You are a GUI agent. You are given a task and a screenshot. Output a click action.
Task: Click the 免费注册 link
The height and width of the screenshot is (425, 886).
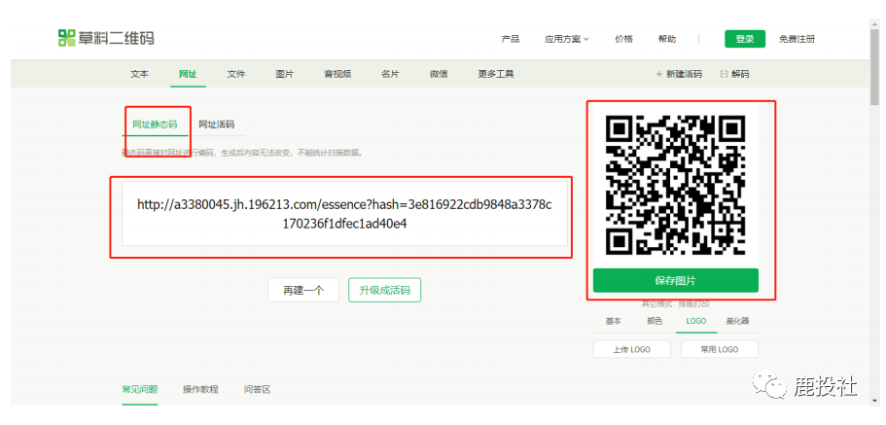[797, 39]
